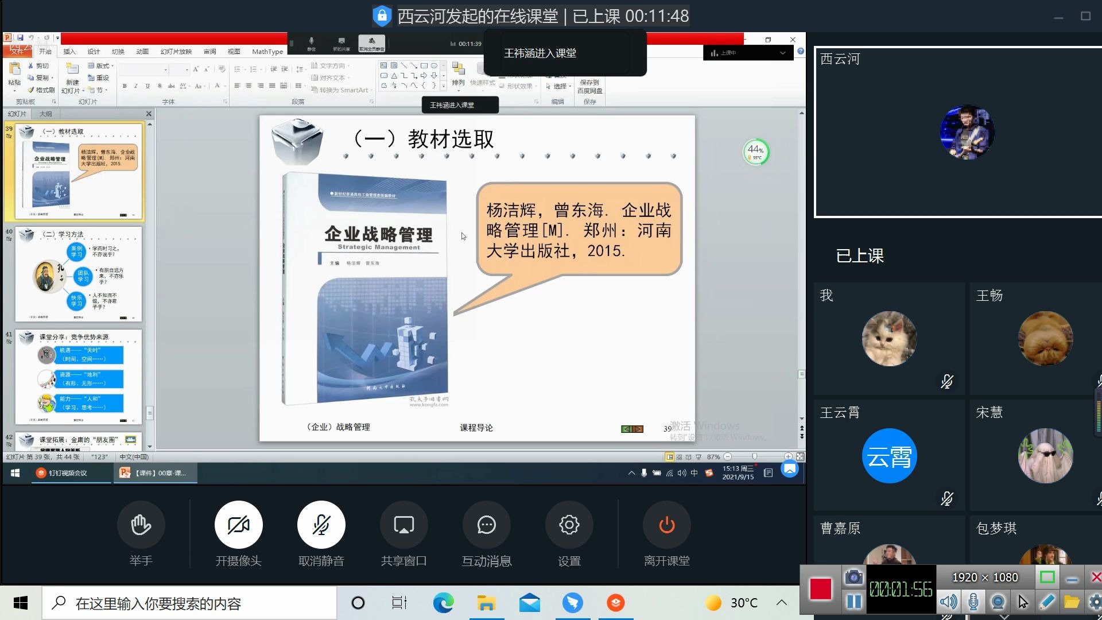The width and height of the screenshot is (1102, 620).
Task: Stop the screen recording with red square
Action: pyautogui.click(x=821, y=589)
